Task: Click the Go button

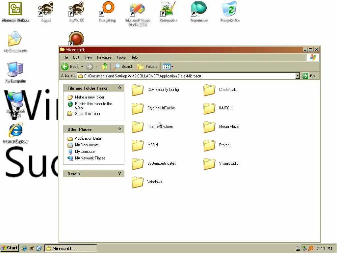Action: [309, 76]
